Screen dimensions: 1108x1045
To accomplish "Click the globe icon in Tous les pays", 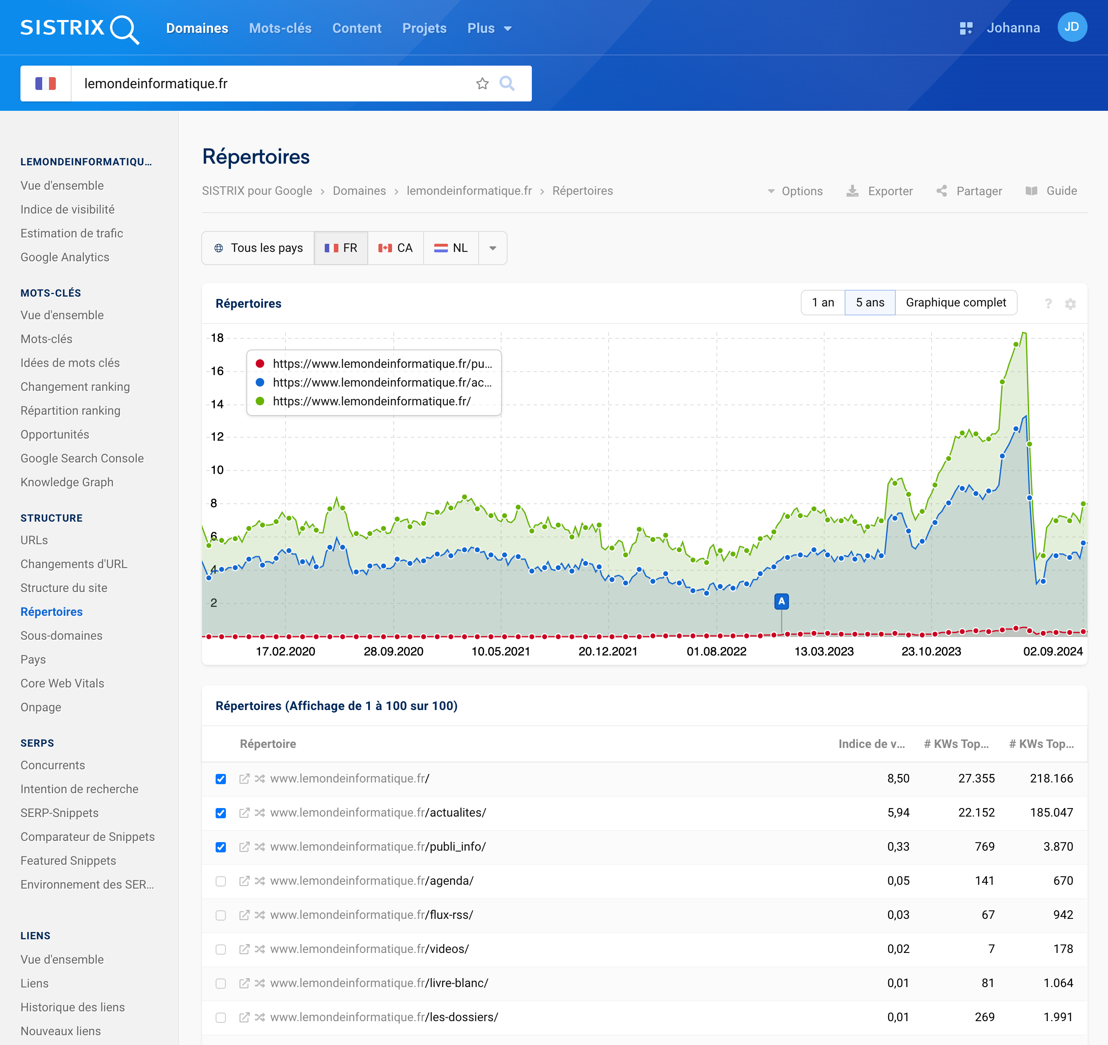I will (x=219, y=248).
